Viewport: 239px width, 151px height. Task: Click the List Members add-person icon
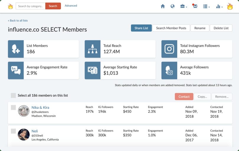[16, 49]
